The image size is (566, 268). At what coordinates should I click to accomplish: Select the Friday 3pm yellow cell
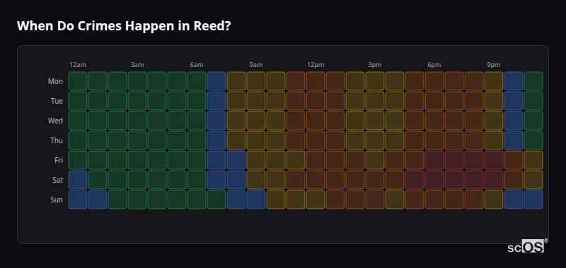coord(375,160)
